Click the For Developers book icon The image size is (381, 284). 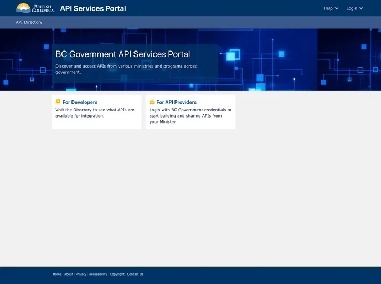point(58,102)
